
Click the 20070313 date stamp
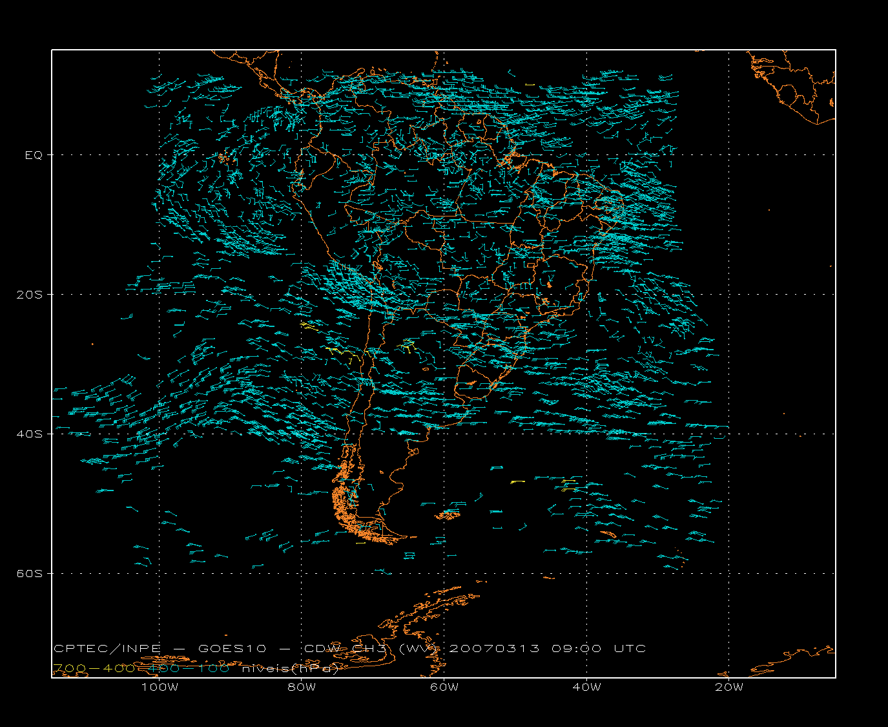click(x=494, y=648)
